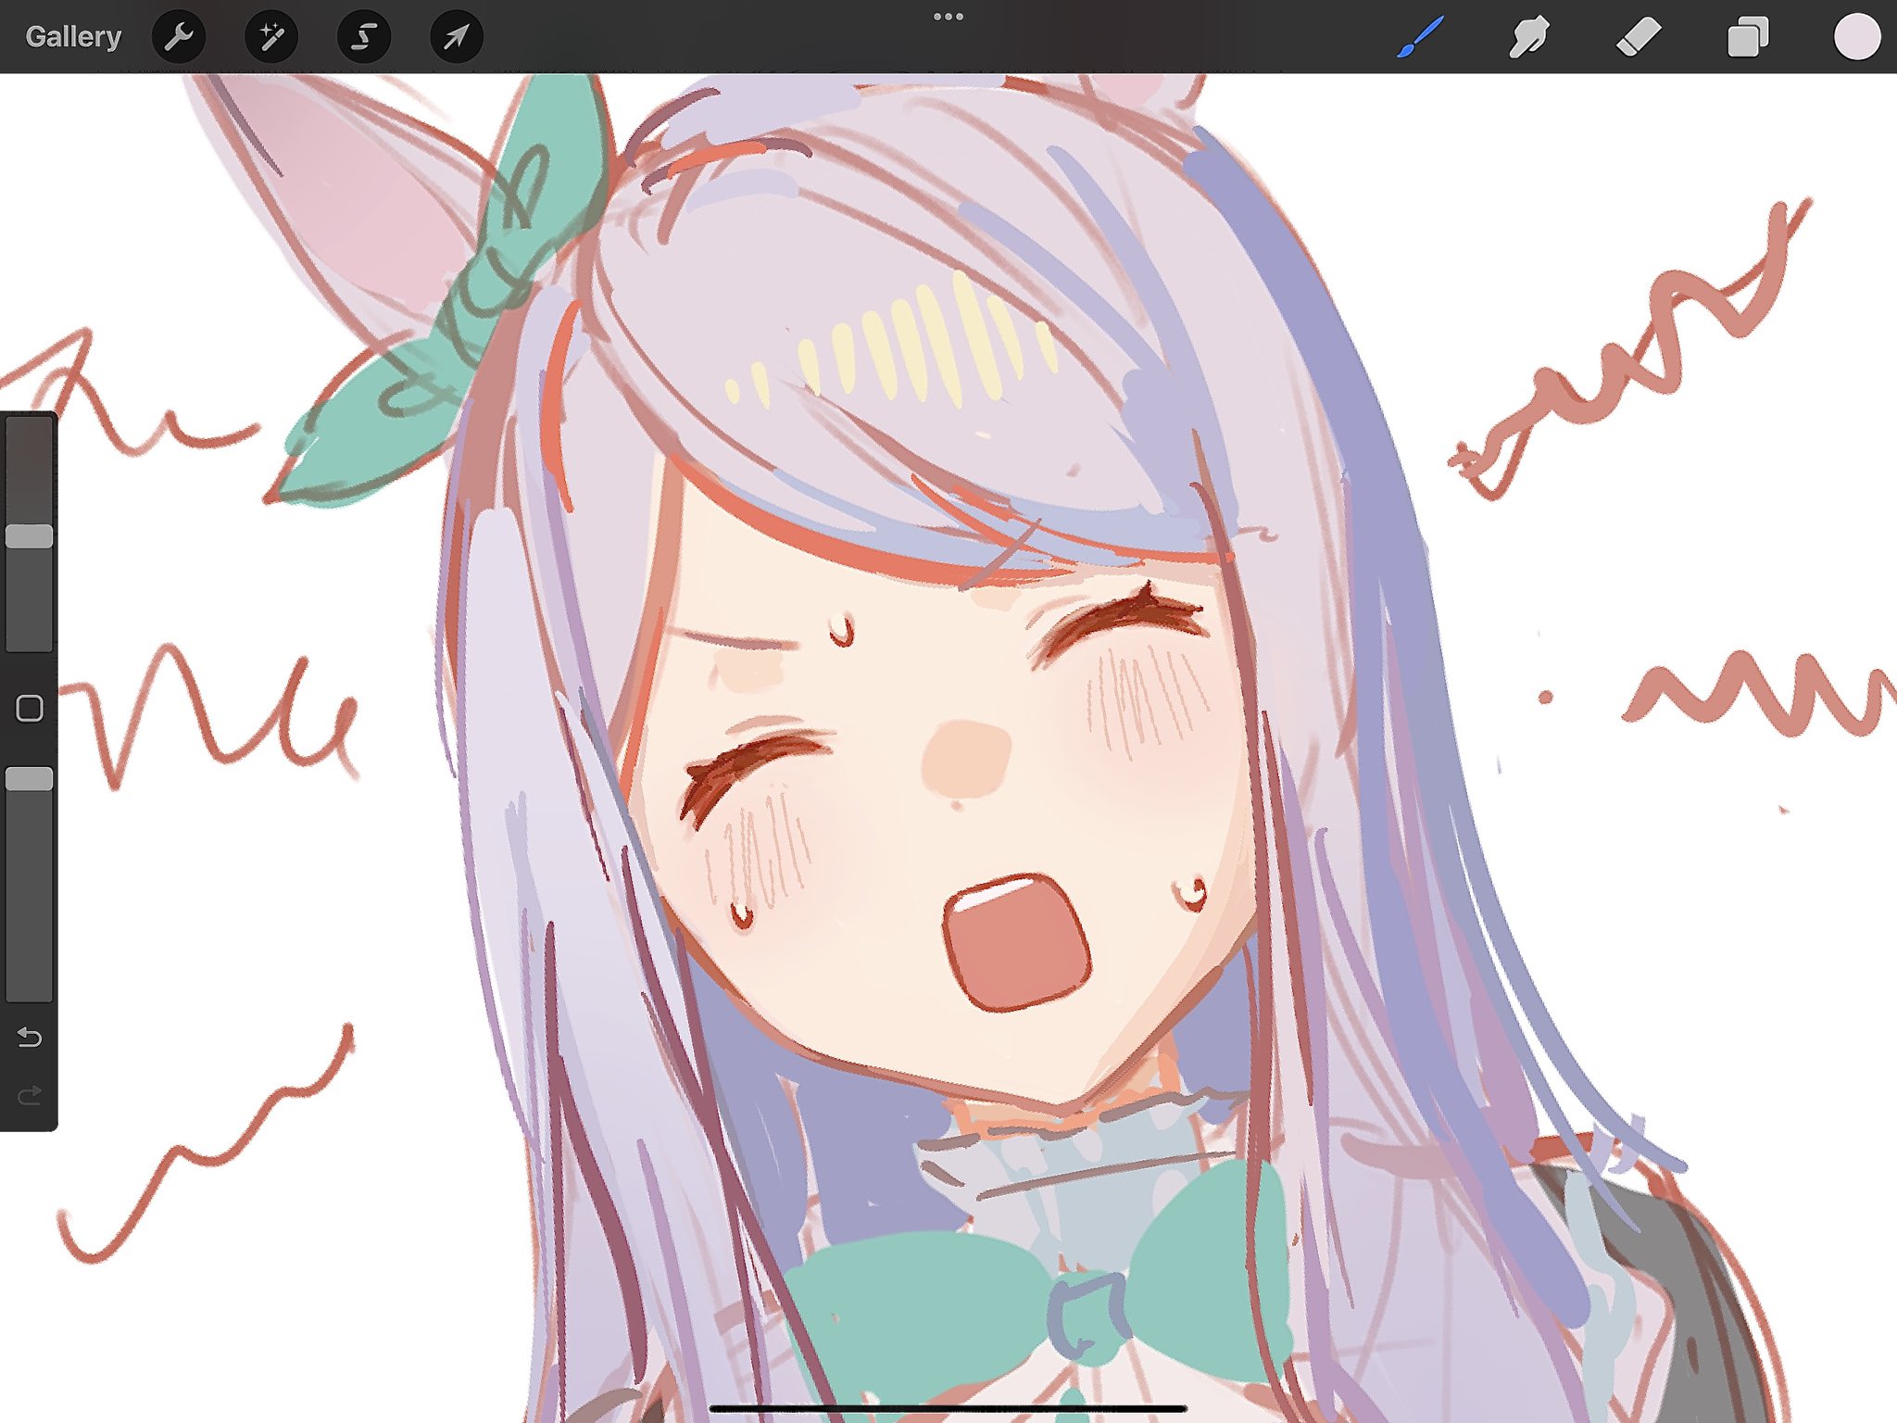The width and height of the screenshot is (1897, 1423).
Task: Undo the last stroke
Action: click(30, 1037)
